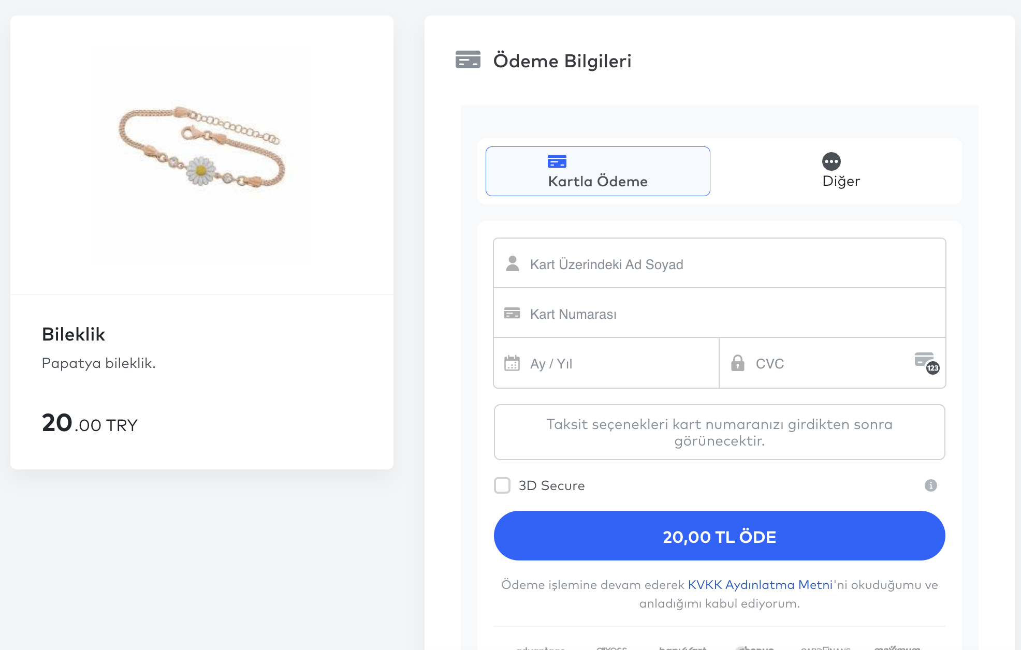Click the card icon in Kart Numarası field
Screen dimensions: 1021x650
click(512, 313)
